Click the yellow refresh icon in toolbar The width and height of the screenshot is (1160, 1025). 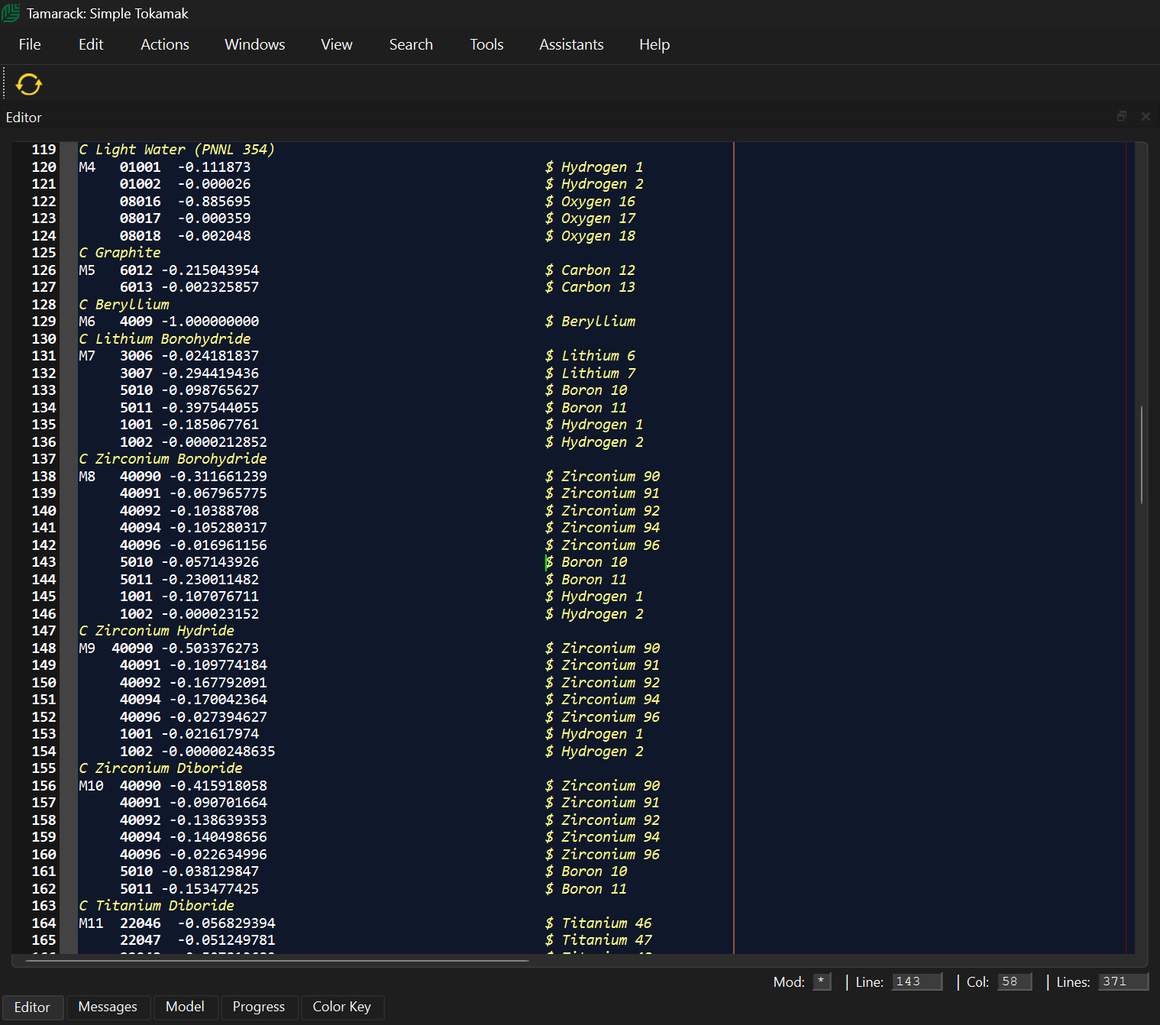pos(29,84)
